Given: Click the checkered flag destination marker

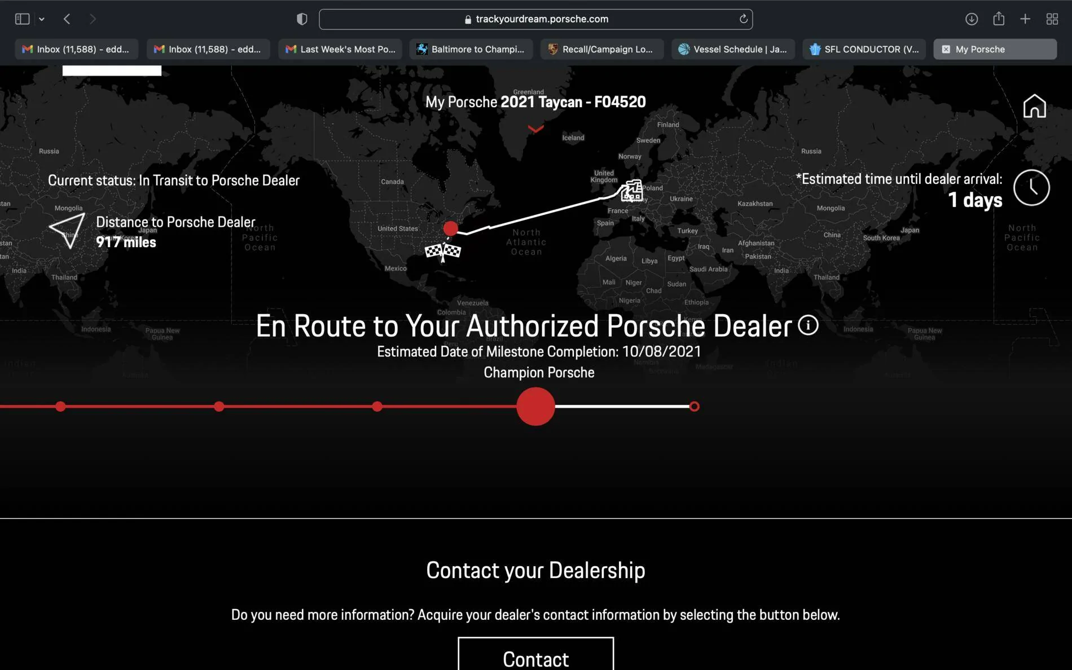Looking at the screenshot, I should 442,252.
